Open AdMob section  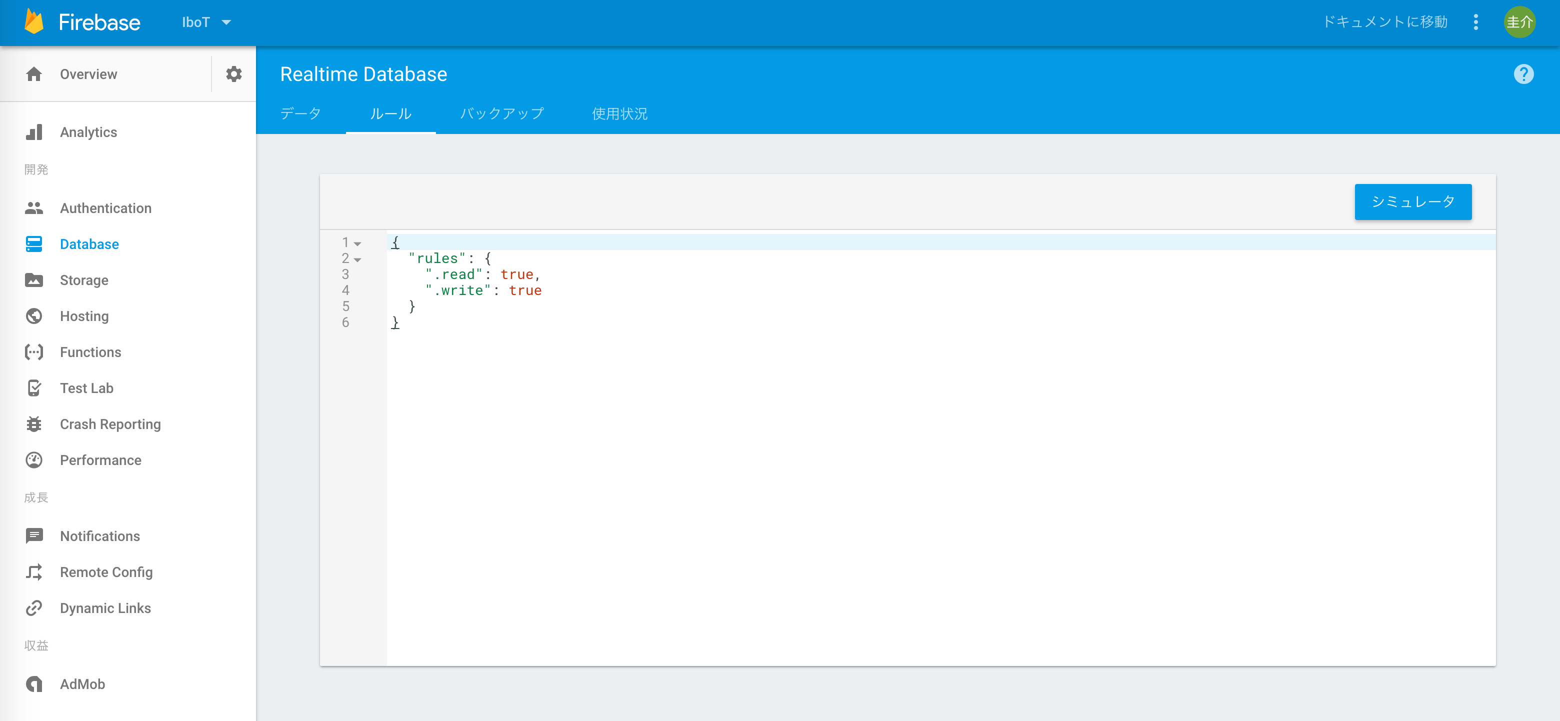pyautogui.click(x=82, y=684)
